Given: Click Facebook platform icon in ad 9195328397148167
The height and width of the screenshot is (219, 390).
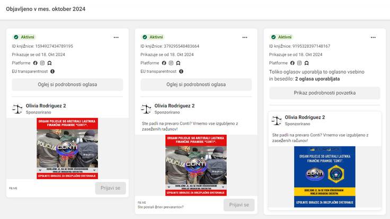Looking at the screenshot, I should pyautogui.click(x=292, y=63).
